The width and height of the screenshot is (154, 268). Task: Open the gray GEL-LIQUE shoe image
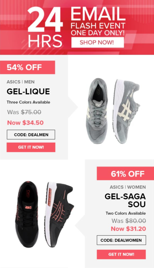coord(113,111)
